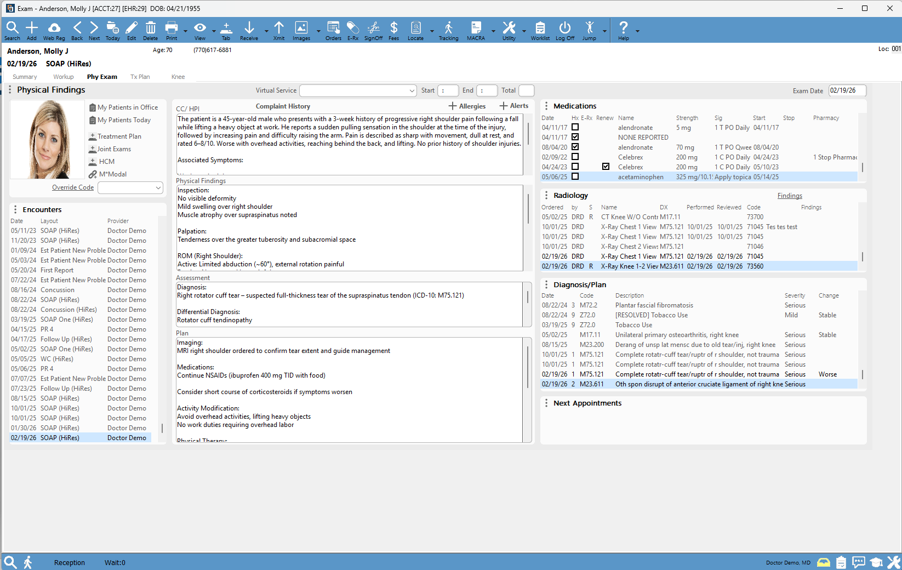The height and width of the screenshot is (570, 902).
Task: Open the Images toolbar icon
Action: [x=301, y=31]
